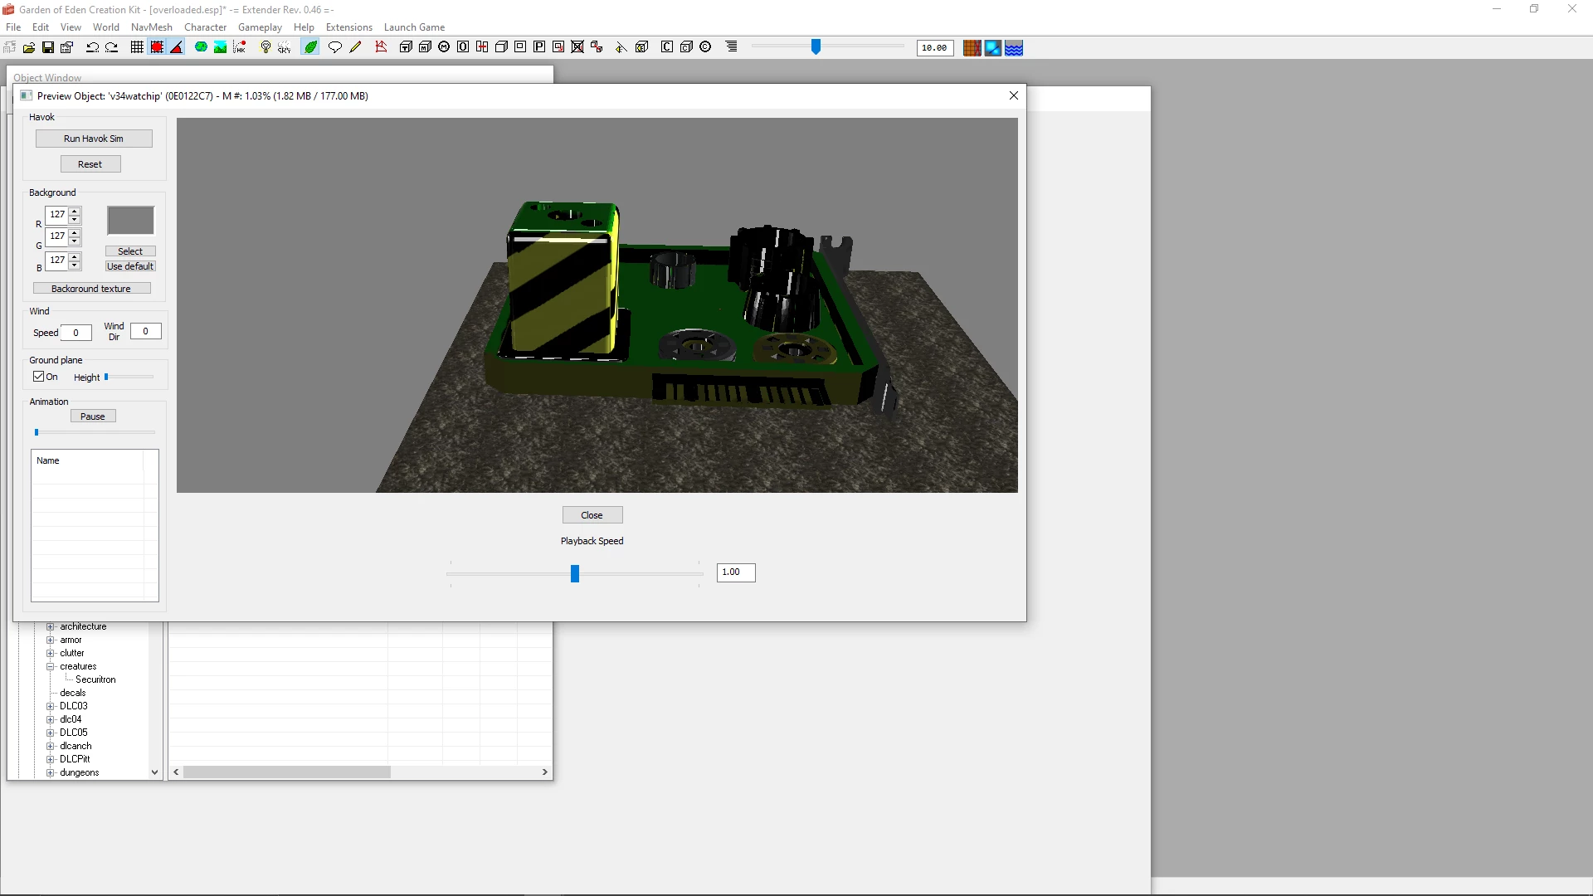1593x896 pixels.
Task: Open the Character menu
Action: (x=205, y=27)
